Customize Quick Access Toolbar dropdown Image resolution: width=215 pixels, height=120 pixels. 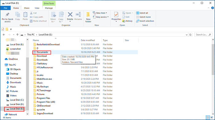pyautogui.click(x=11, y=29)
